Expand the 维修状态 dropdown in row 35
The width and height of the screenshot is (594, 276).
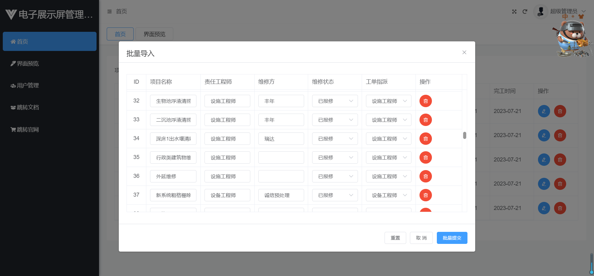[335, 157]
